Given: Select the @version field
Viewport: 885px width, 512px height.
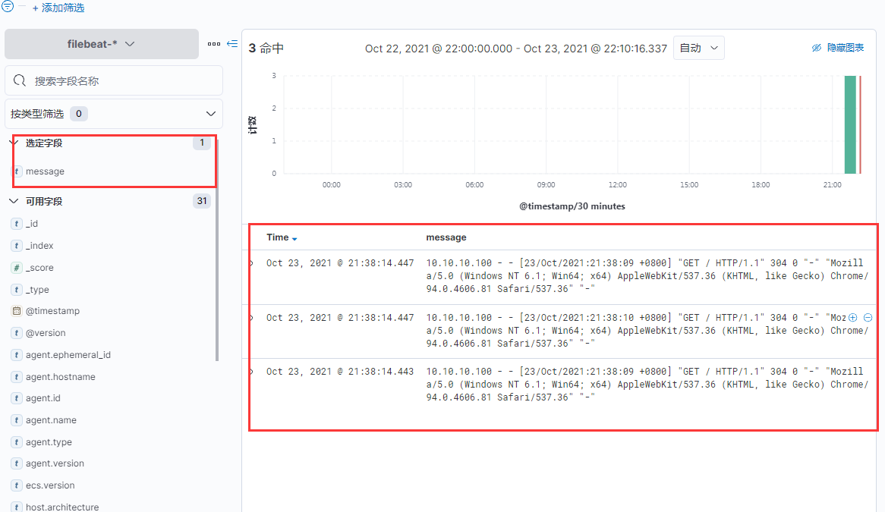Looking at the screenshot, I should (x=45, y=333).
